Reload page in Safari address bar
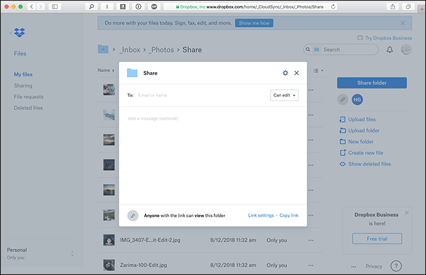Screen dimensions: 426x275 pyautogui.click(x=333, y=7)
